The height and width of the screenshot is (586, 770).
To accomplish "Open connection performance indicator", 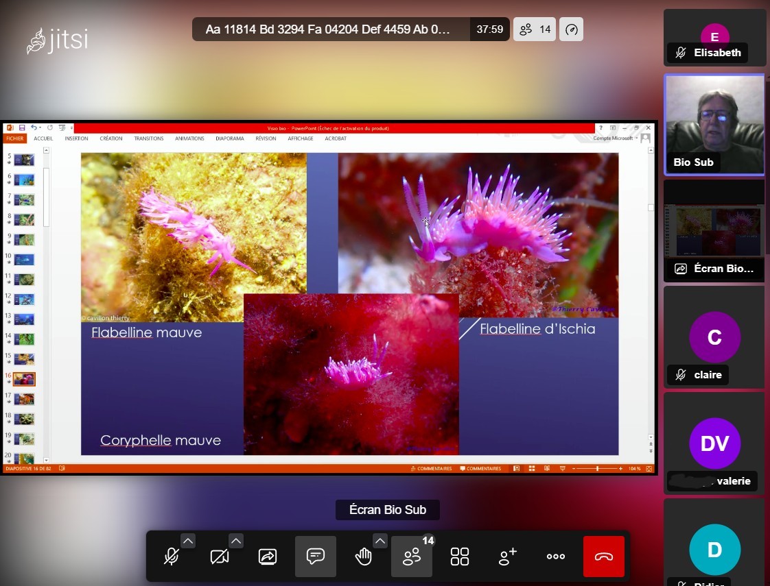I will pyautogui.click(x=572, y=29).
